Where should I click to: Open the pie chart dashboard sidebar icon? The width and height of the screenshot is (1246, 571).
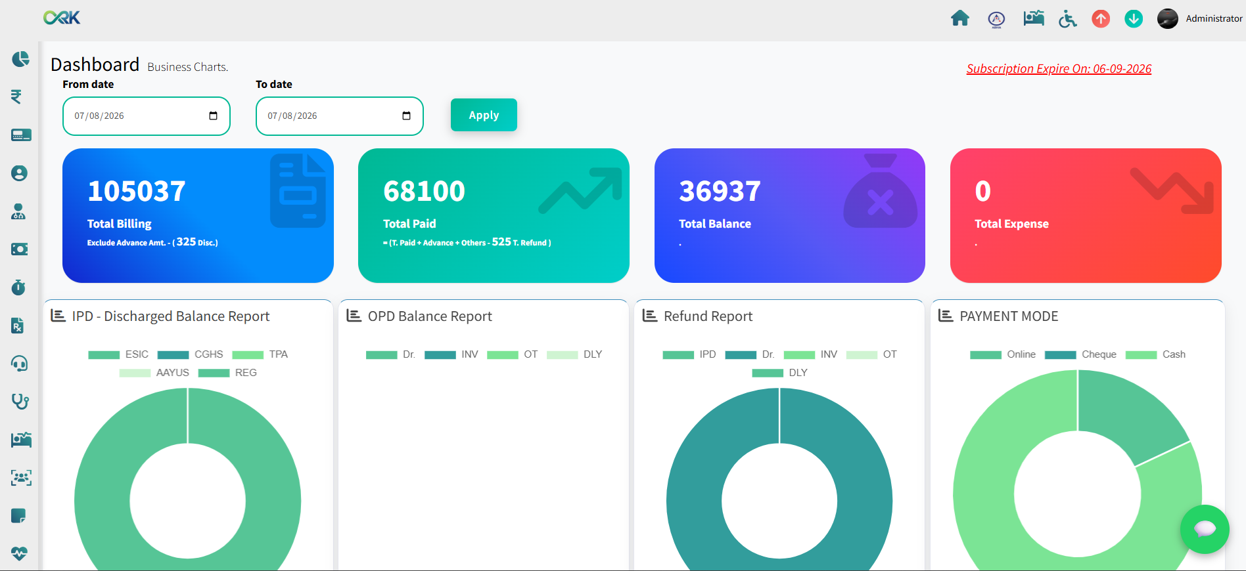pyautogui.click(x=20, y=59)
